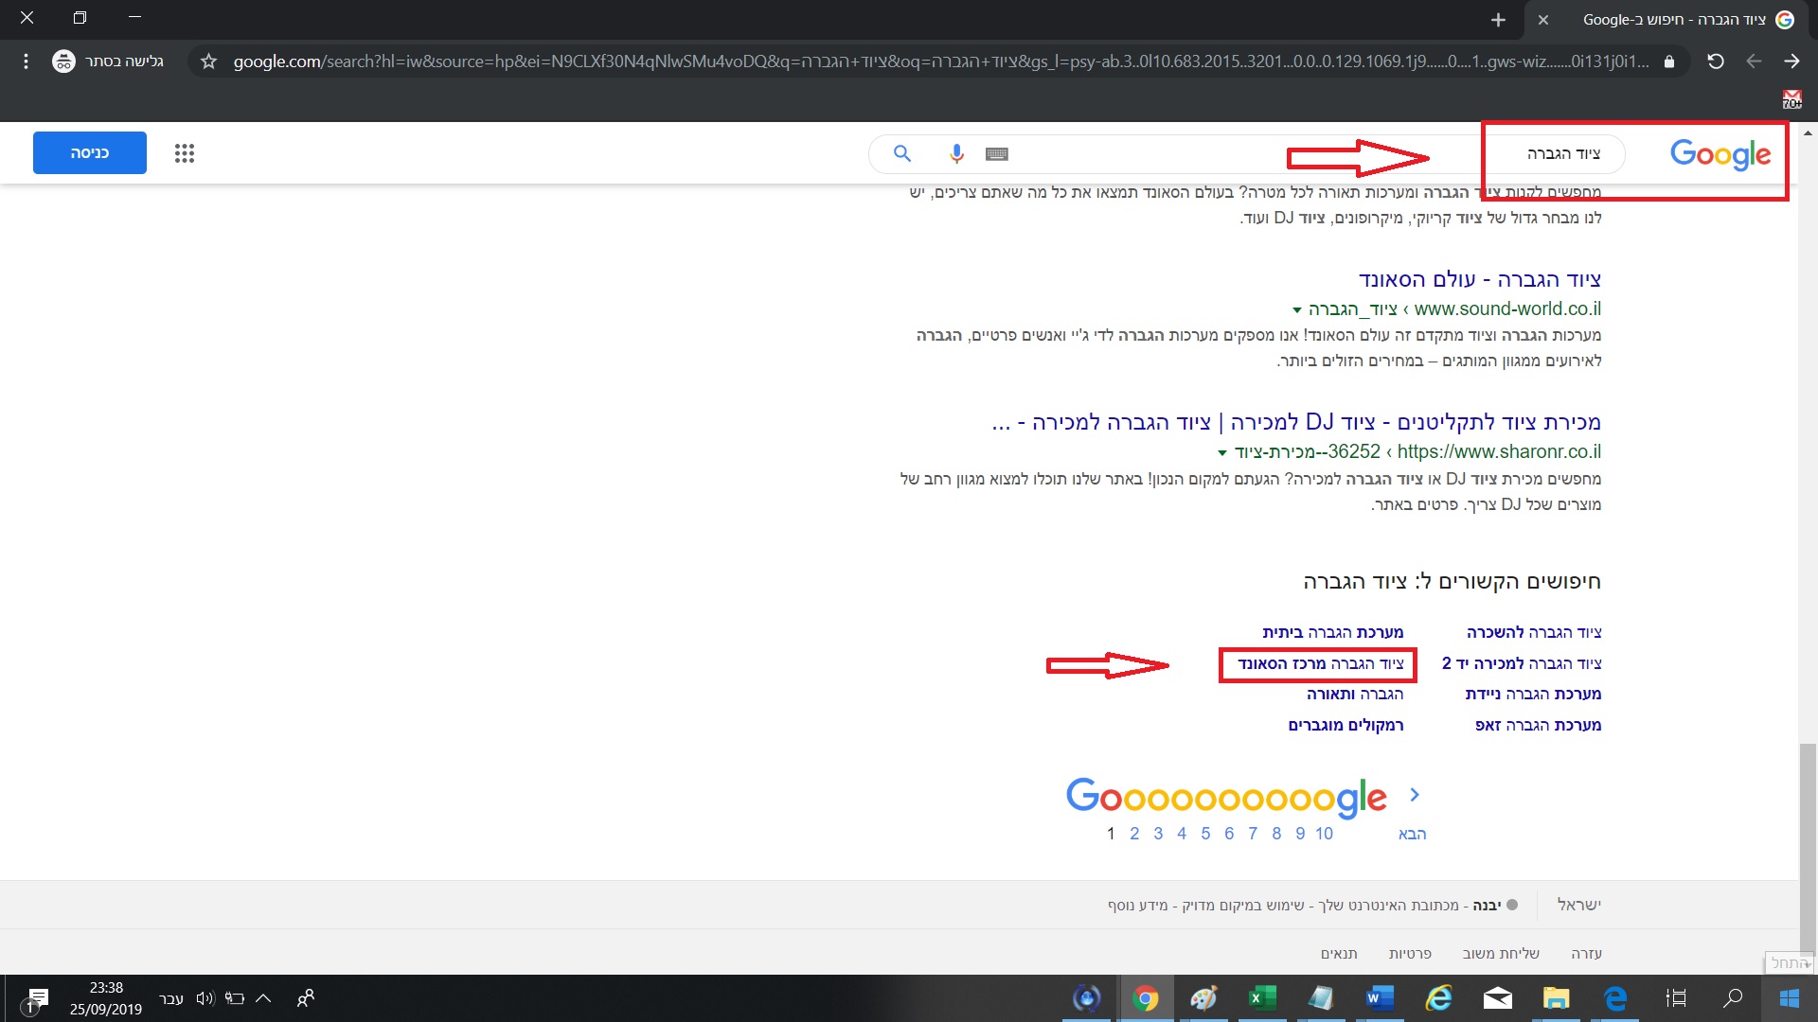This screenshot has height=1022, width=1818.
Task: Show hidden system tray icons
Action: click(x=263, y=998)
